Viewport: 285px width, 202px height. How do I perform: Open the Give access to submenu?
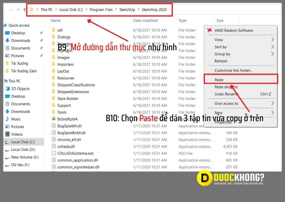(226, 103)
